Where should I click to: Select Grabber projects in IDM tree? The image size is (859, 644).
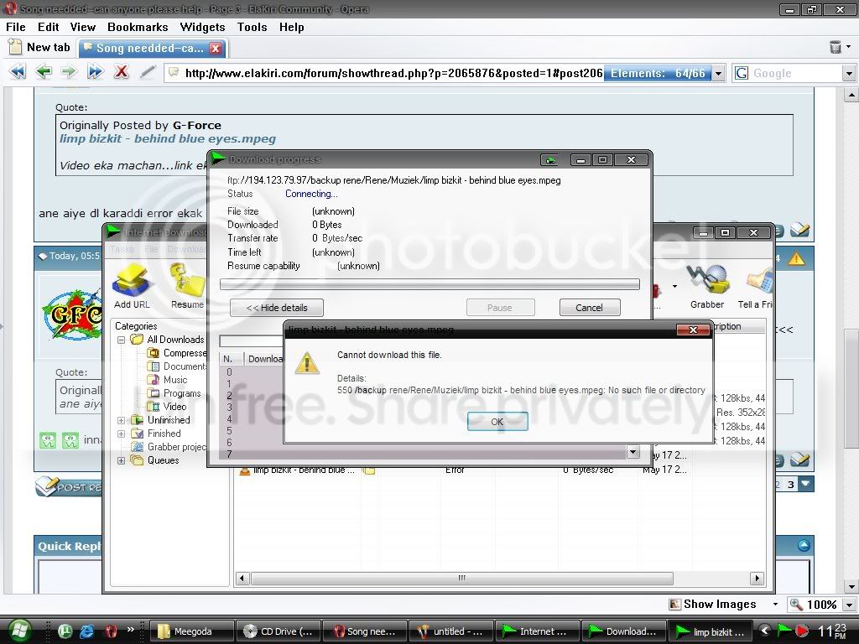[x=176, y=447]
